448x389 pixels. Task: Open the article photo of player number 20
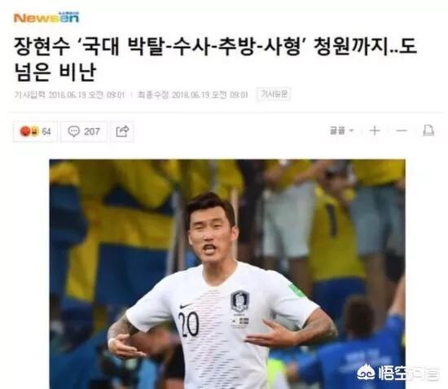[x=227, y=274]
